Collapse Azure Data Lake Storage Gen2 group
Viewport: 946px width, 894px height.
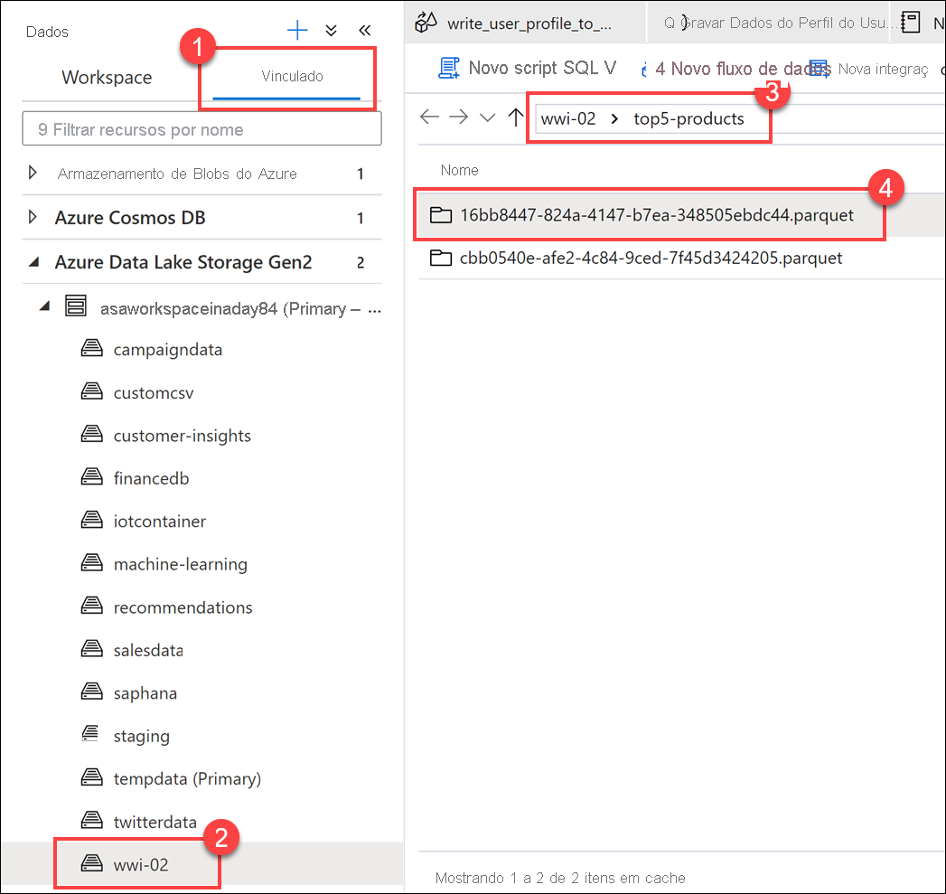click(34, 262)
